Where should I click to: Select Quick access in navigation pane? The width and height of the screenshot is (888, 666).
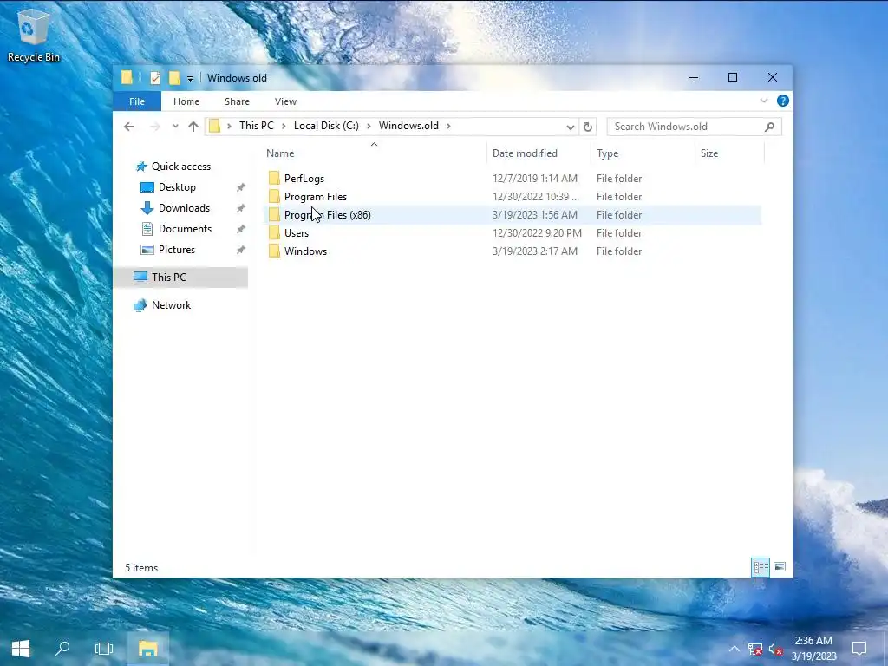click(x=180, y=166)
